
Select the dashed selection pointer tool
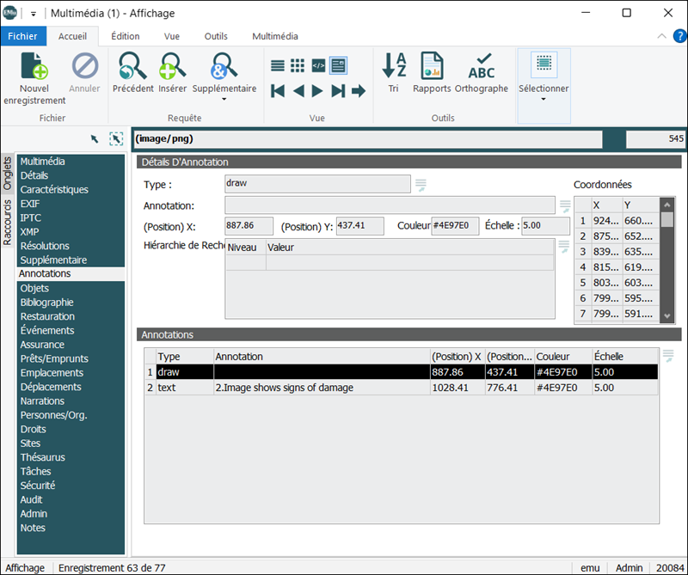116,139
